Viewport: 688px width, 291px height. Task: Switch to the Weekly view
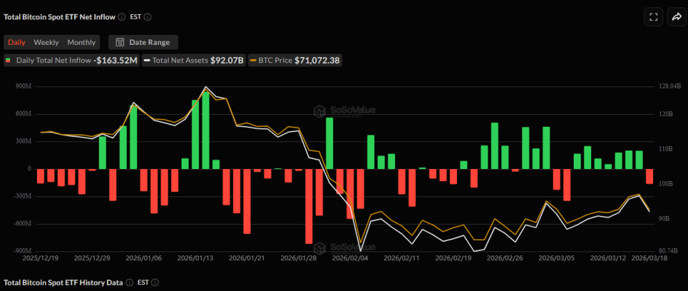pyautogui.click(x=46, y=42)
